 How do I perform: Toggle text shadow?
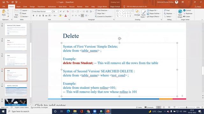43,16
